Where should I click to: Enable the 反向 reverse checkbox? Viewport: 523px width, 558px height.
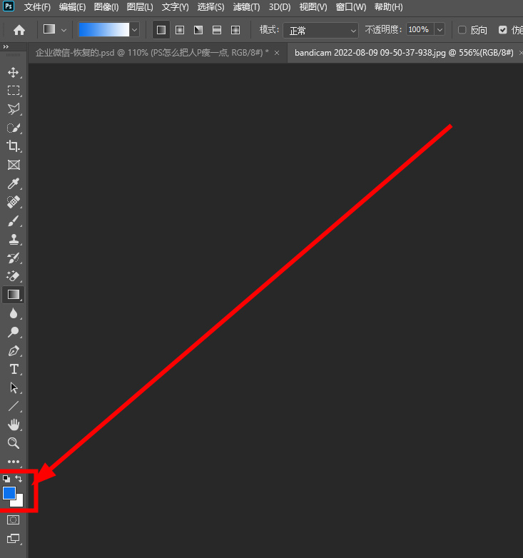coord(462,30)
